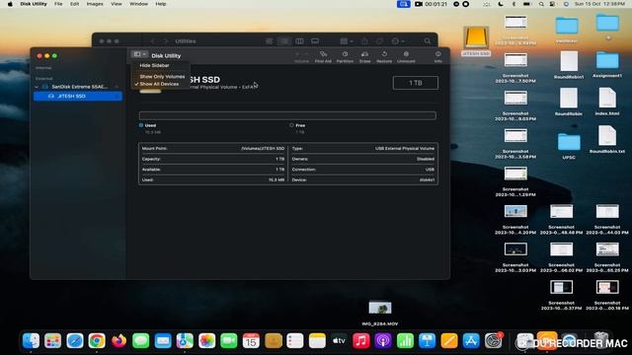The width and height of the screenshot is (632, 355).
Task: Click the Focus moon icon in menu bar
Action: point(501,4)
